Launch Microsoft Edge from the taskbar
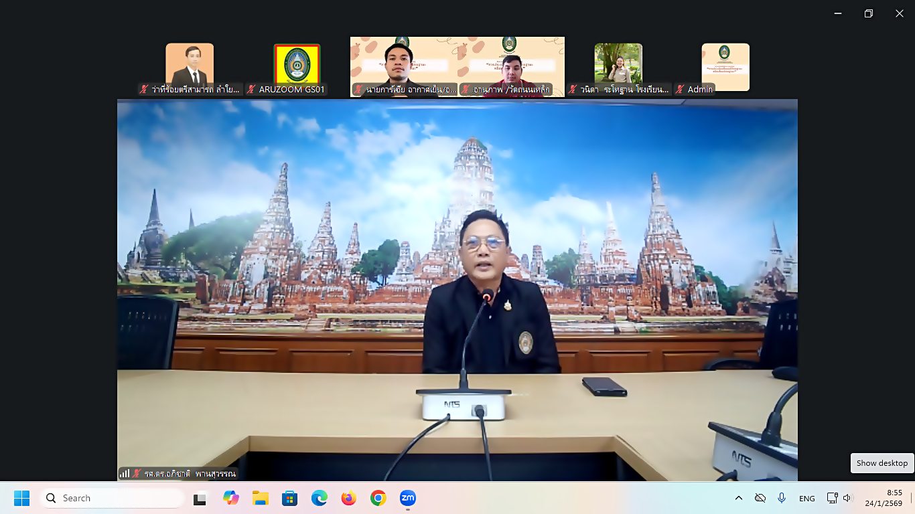This screenshot has height=514, width=915. point(319,498)
